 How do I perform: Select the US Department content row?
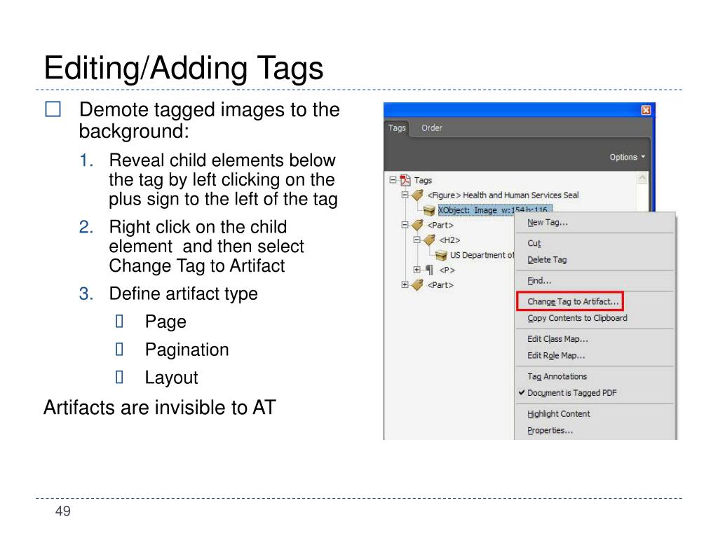[482, 255]
